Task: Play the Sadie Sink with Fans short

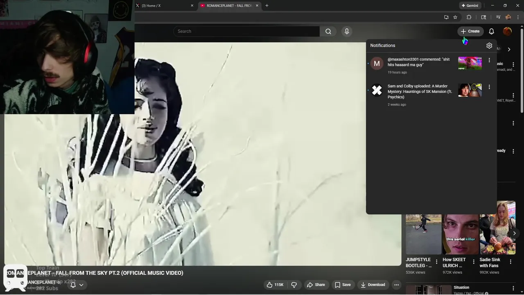Action: point(497,228)
